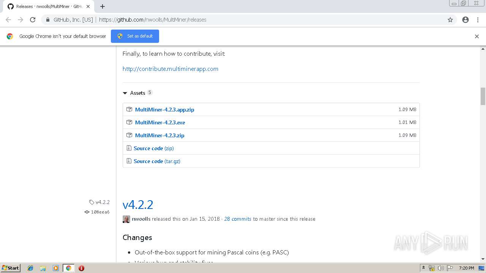
Task: Click the padlock site security icon
Action: click(48, 20)
